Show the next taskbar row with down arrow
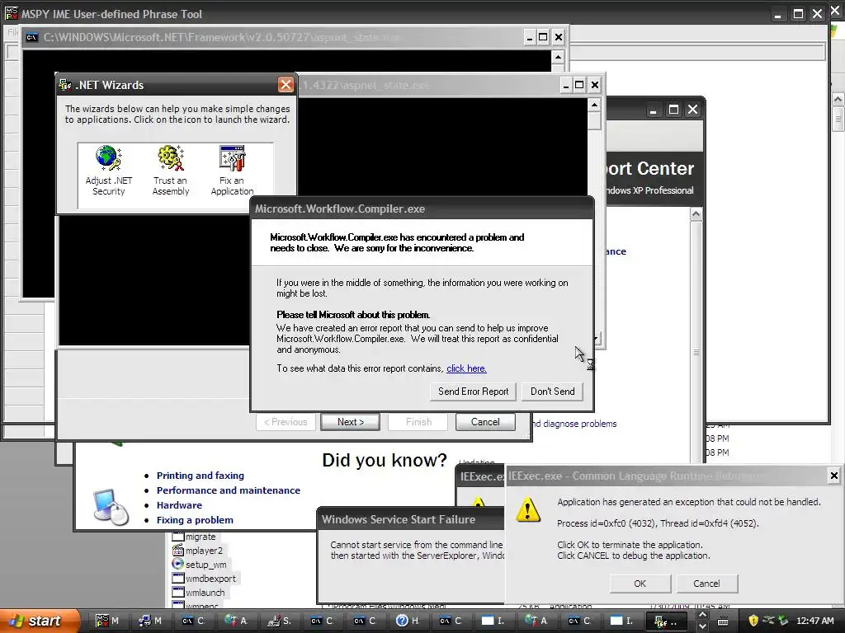This screenshot has height=633, width=845. [x=702, y=626]
